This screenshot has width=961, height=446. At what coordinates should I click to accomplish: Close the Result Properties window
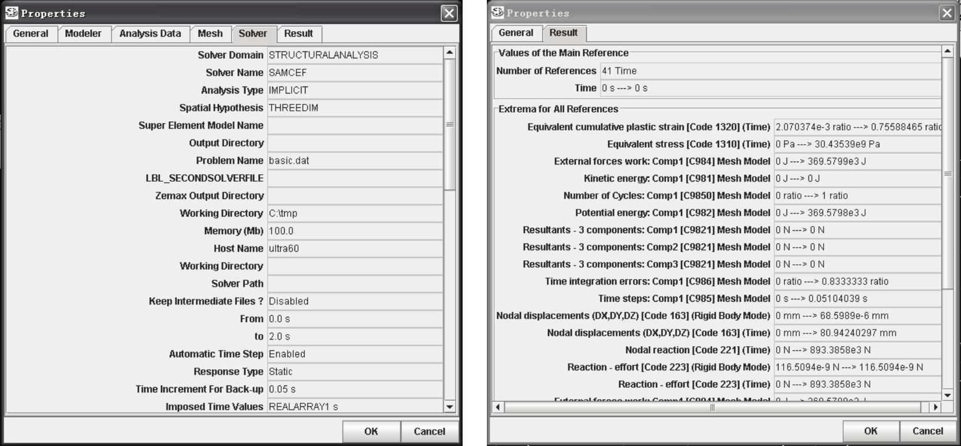tap(947, 13)
